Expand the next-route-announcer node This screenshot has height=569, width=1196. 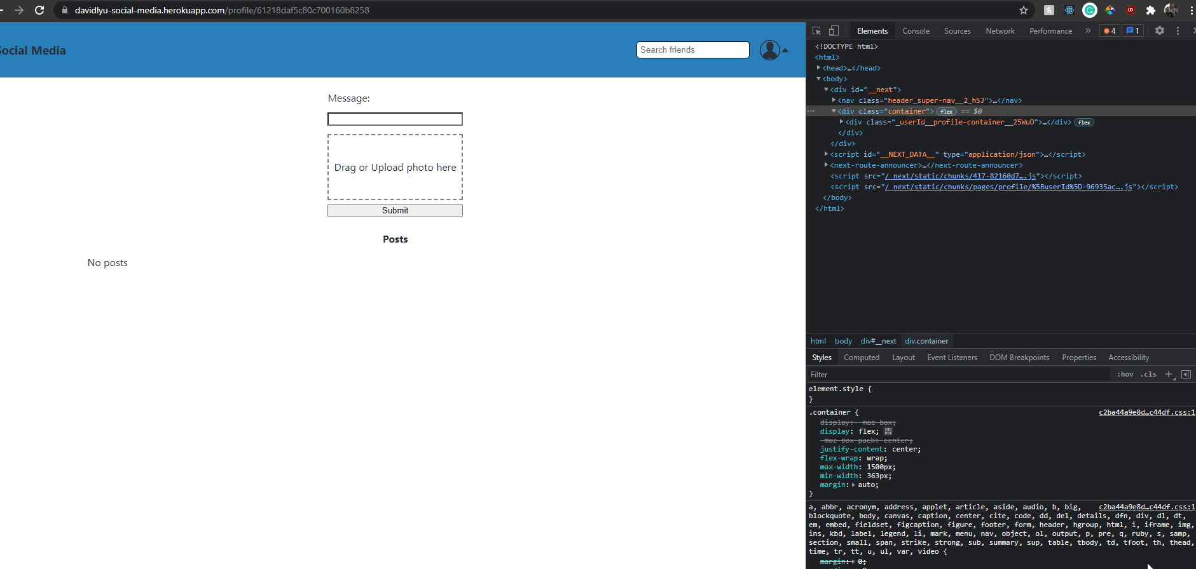(827, 165)
